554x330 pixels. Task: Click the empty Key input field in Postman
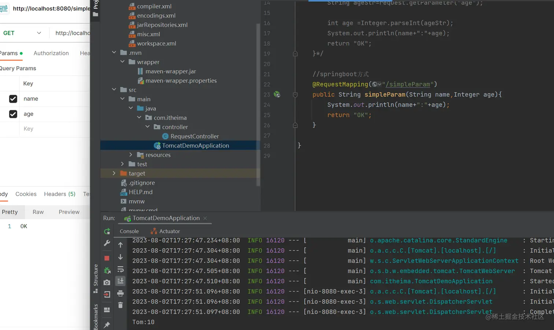click(55, 129)
